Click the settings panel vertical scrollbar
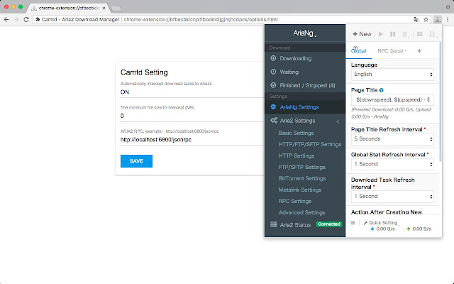The height and width of the screenshot is (284, 454). point(441,102)
